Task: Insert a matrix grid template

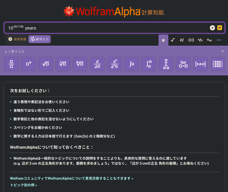Action: (218, 64)
